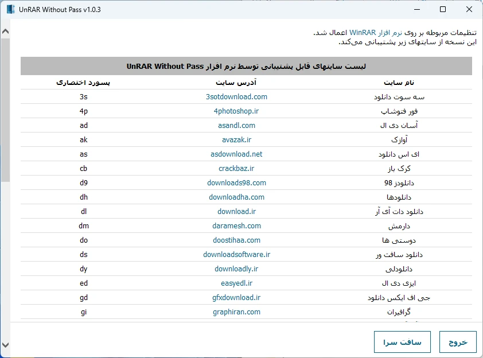This screenshot has width=483, height=358.
Task: Click the خروج exit button
Action: [458, 342]
